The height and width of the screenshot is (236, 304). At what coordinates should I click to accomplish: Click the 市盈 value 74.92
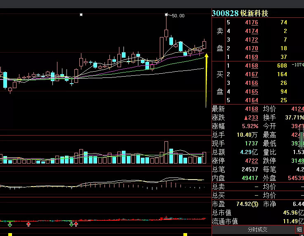tap(245, 204)
